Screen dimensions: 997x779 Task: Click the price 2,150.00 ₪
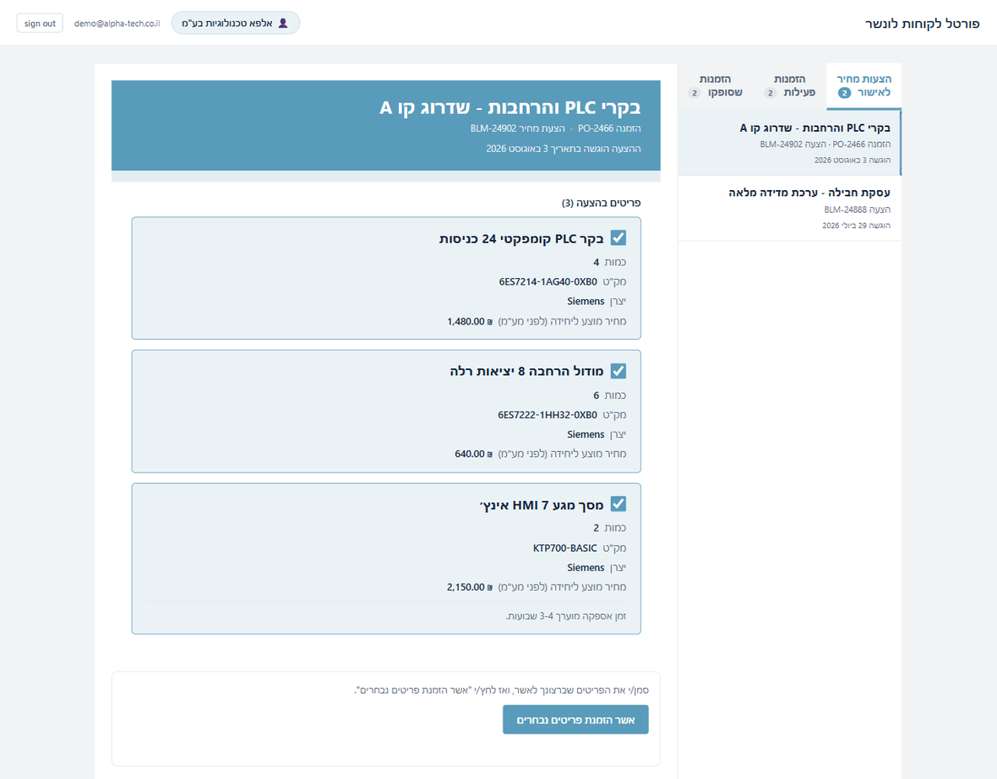tap(470, 587)
